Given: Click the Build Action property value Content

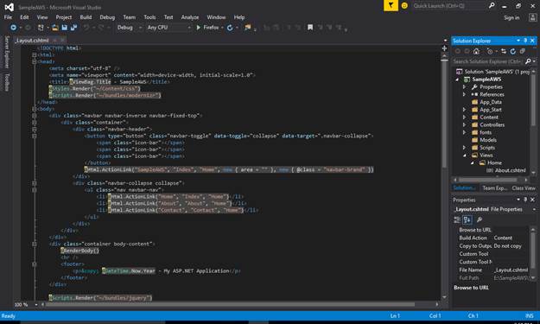Looking at the screenshot, I should click(503, 238).
